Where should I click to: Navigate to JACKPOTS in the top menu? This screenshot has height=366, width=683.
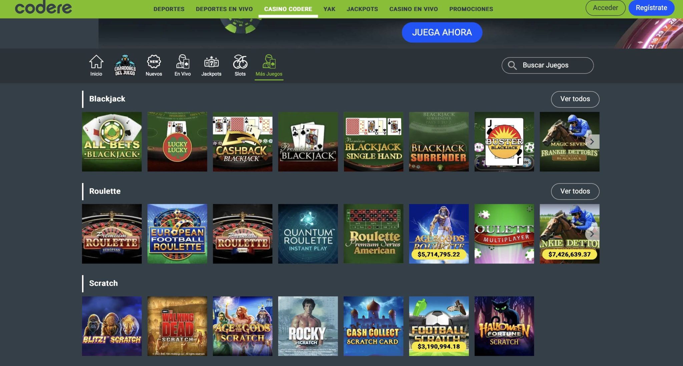(x=362, y=9)
